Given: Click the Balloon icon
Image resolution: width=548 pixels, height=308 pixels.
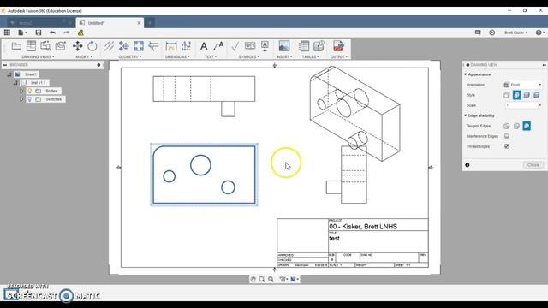Looking at the screenshot, I should point(319,46).
